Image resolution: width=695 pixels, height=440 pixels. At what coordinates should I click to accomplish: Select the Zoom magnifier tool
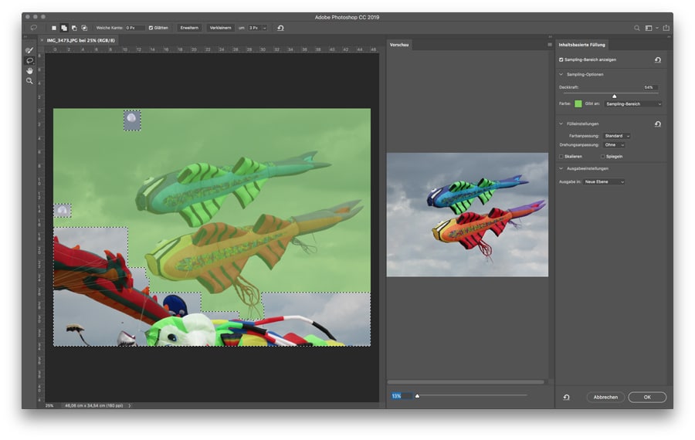click(29, 80)
